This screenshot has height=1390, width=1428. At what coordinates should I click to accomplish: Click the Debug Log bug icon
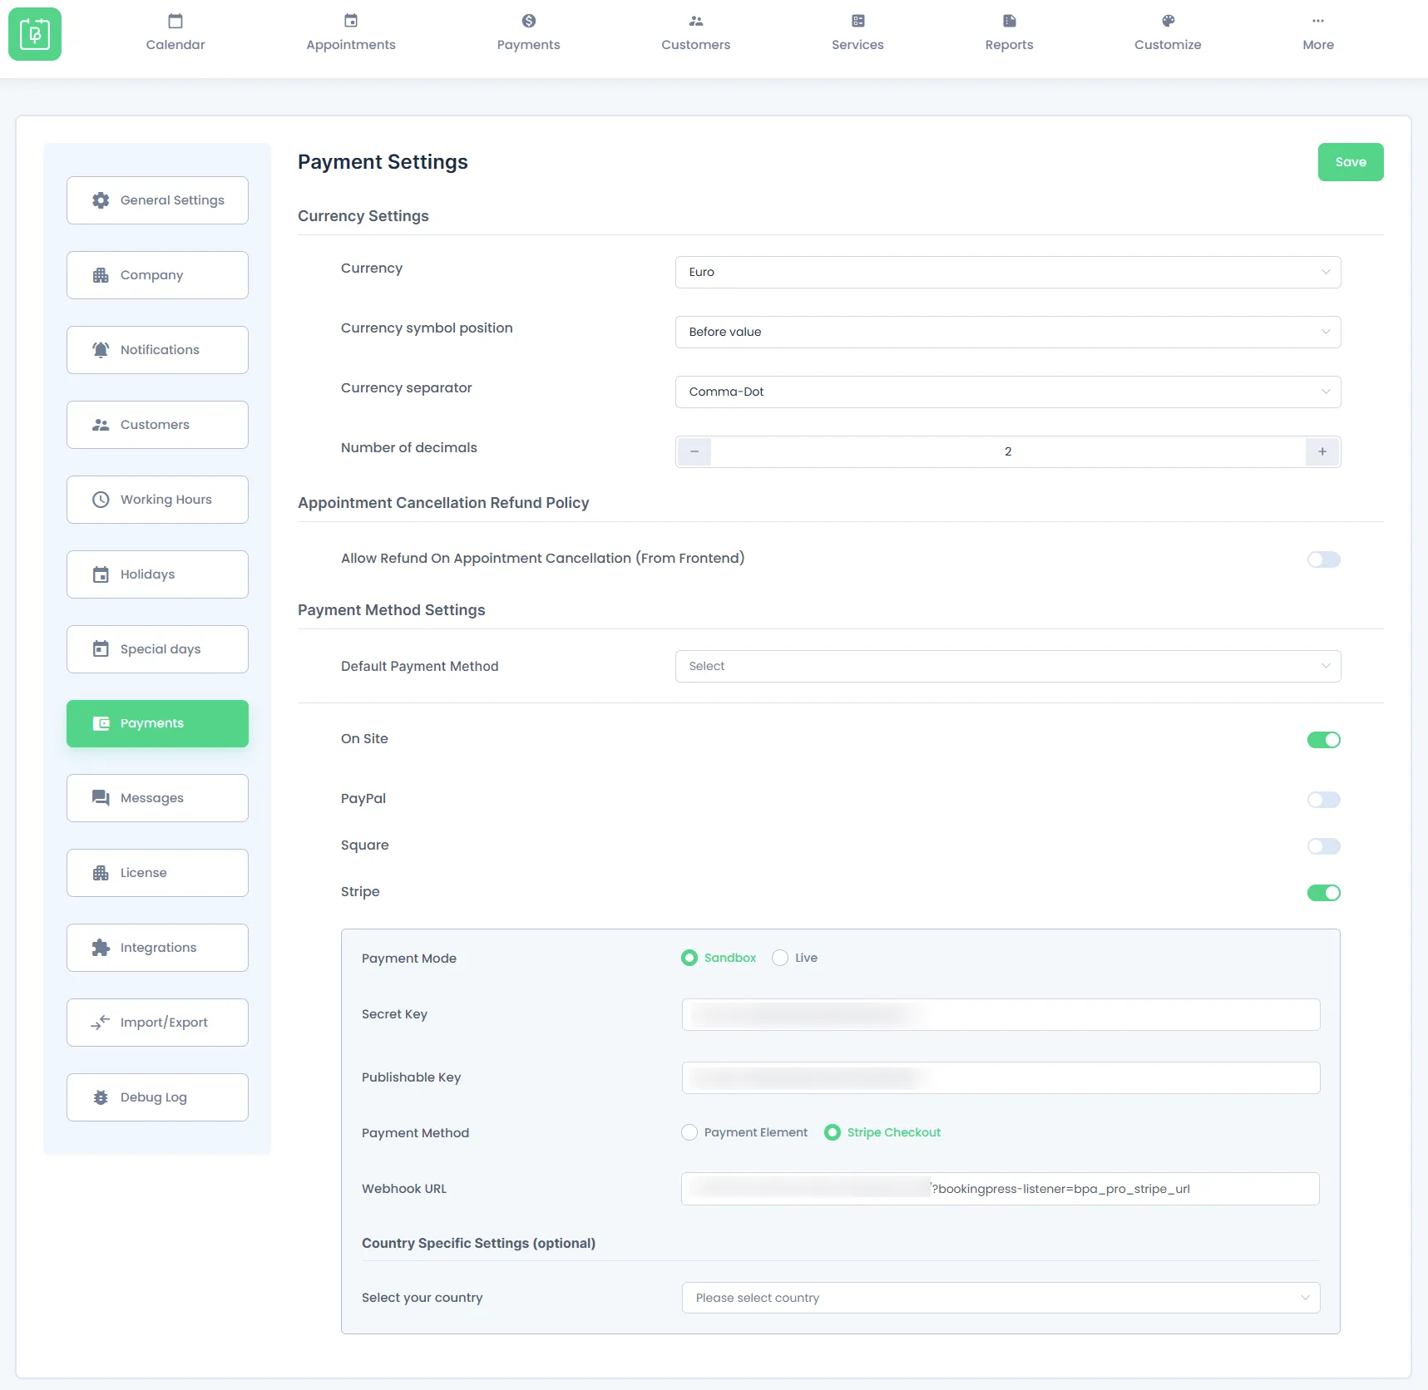(101, 1097)
